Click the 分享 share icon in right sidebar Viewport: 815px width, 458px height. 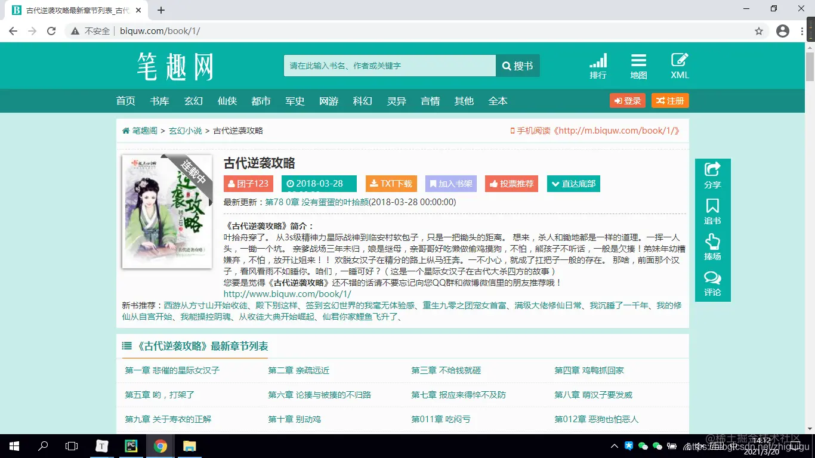tap(712, 176)
